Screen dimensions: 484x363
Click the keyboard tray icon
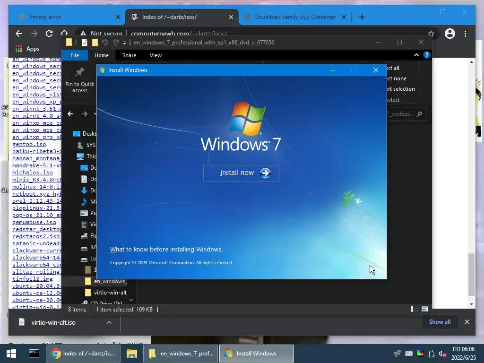pos(409,354)
